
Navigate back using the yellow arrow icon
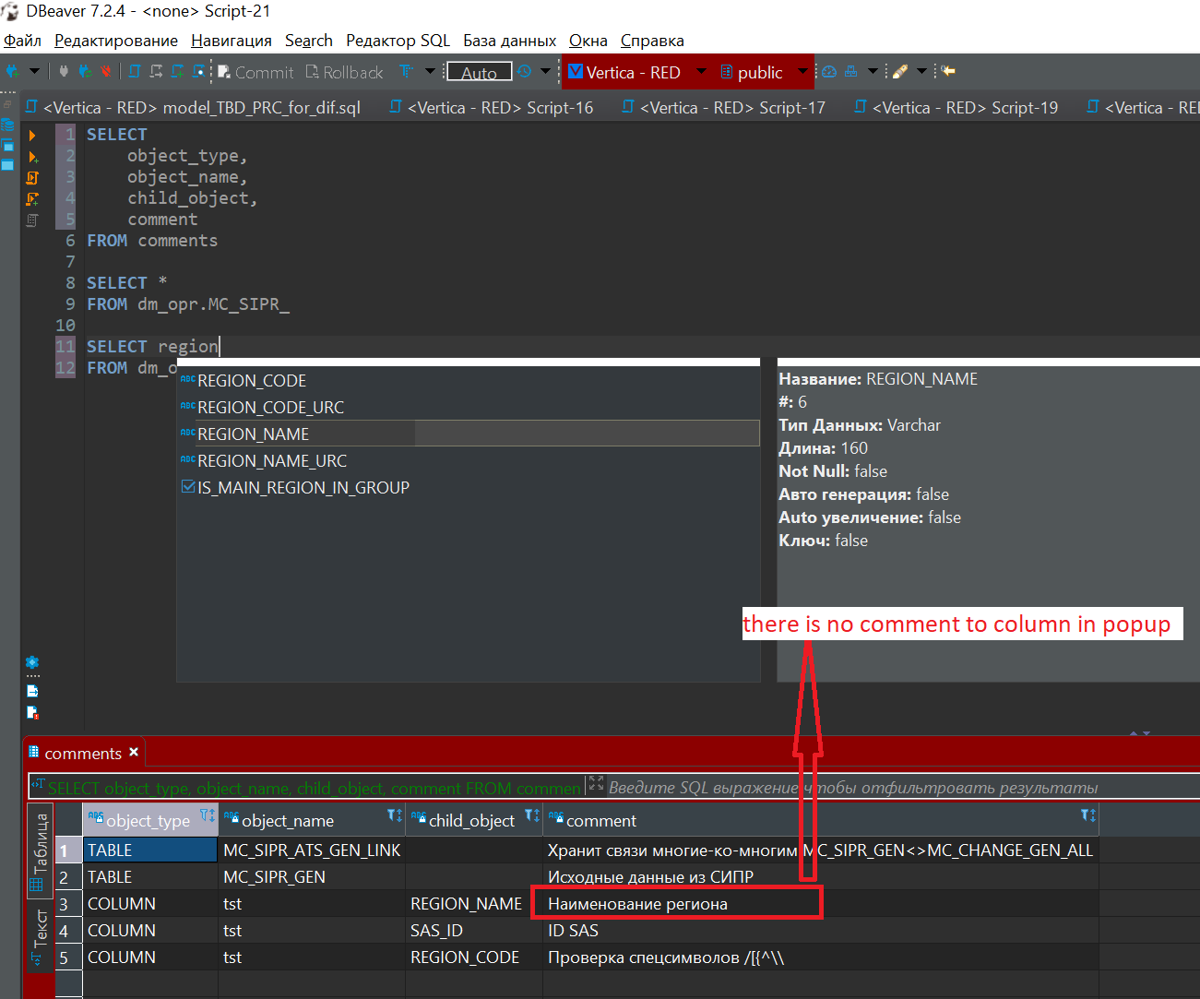pyautogui.click(x=947, y=71)
